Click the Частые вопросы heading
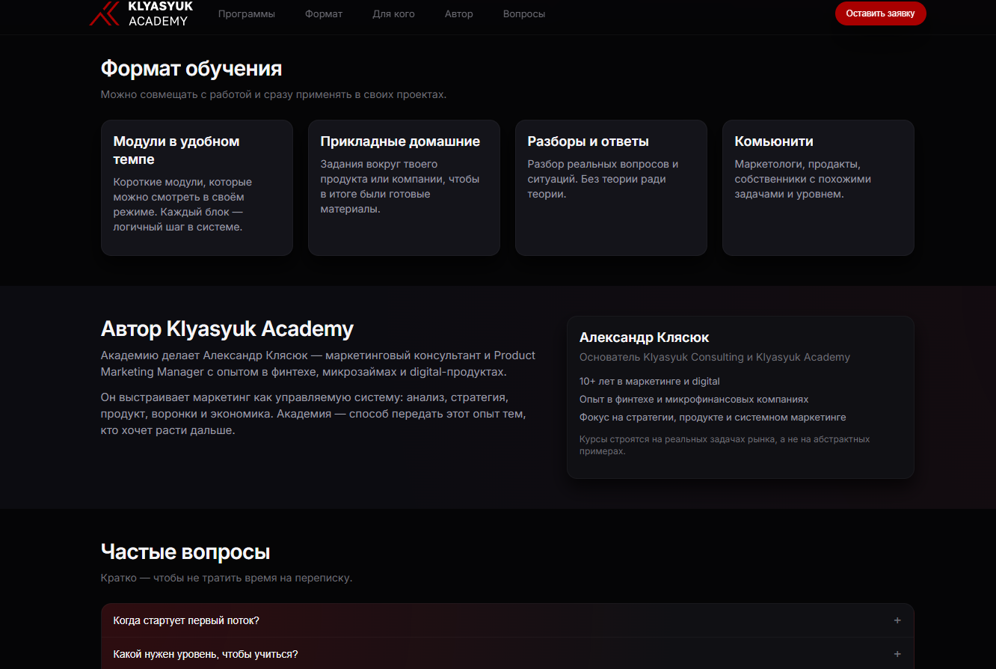 coord(185,552)
